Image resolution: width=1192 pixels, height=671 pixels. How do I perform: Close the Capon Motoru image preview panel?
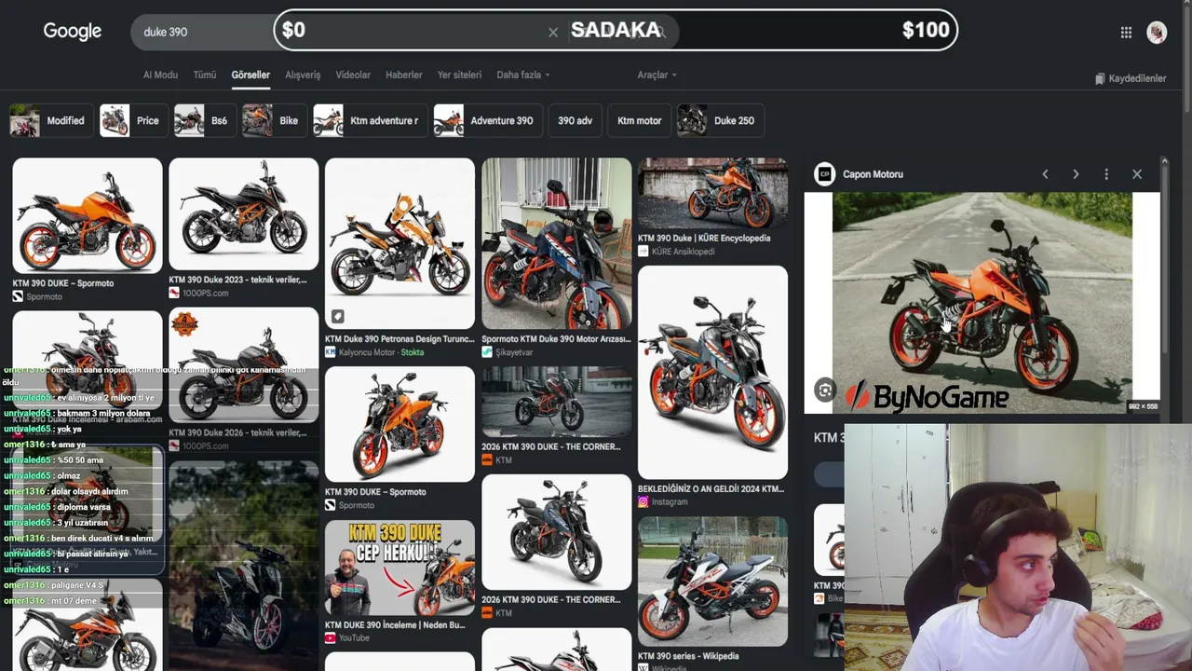point(1137,174)
